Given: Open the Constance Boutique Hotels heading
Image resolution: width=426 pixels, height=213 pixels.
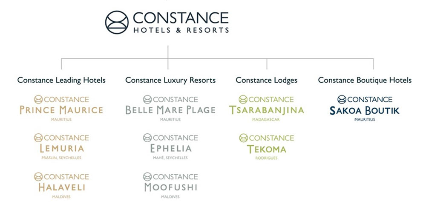Looking at the screenshot, I should 365,80.
